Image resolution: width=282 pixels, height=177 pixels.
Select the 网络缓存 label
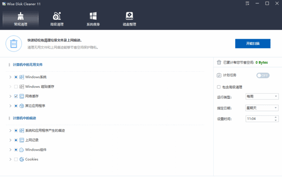32,96
